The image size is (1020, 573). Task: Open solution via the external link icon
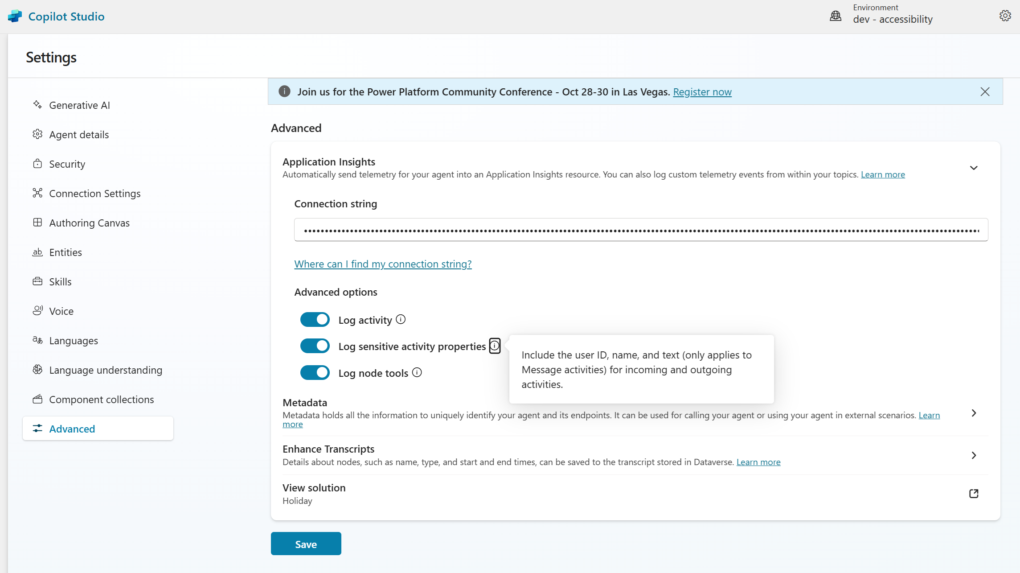pyautogui.click(x=973, y=494)
